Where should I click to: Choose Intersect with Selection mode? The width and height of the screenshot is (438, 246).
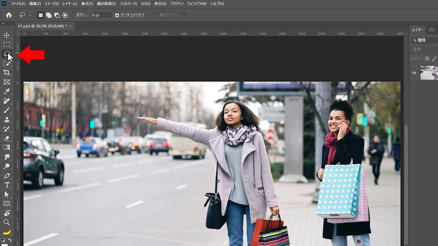(65, 15)
